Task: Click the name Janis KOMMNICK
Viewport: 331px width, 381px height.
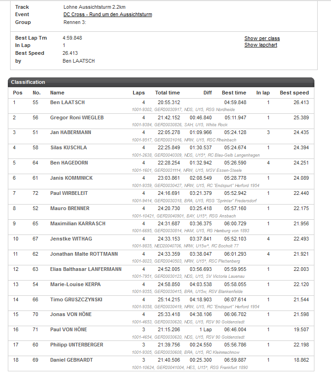Action: pyautogui.click(x=71, y=178)
